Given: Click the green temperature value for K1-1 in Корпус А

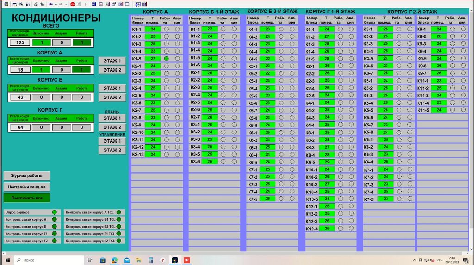Looking at the screenshot, I should 152,29.
